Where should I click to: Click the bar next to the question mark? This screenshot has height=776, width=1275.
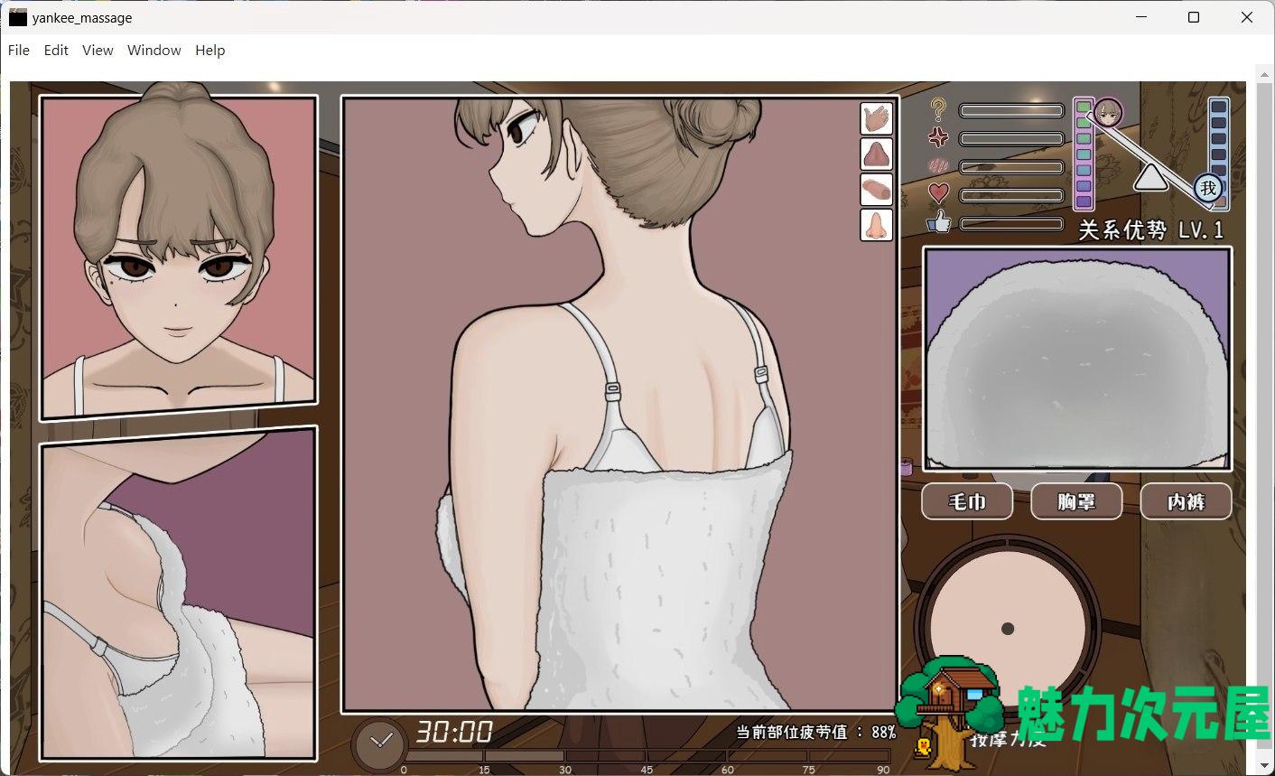pos(1011,110)
